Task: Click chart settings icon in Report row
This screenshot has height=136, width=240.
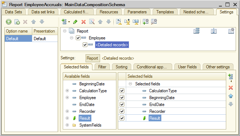Action: point(231,31)
